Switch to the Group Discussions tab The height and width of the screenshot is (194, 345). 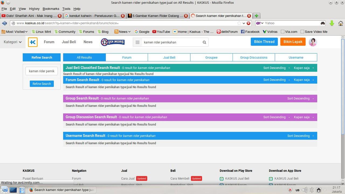click(x=254, y=57)
